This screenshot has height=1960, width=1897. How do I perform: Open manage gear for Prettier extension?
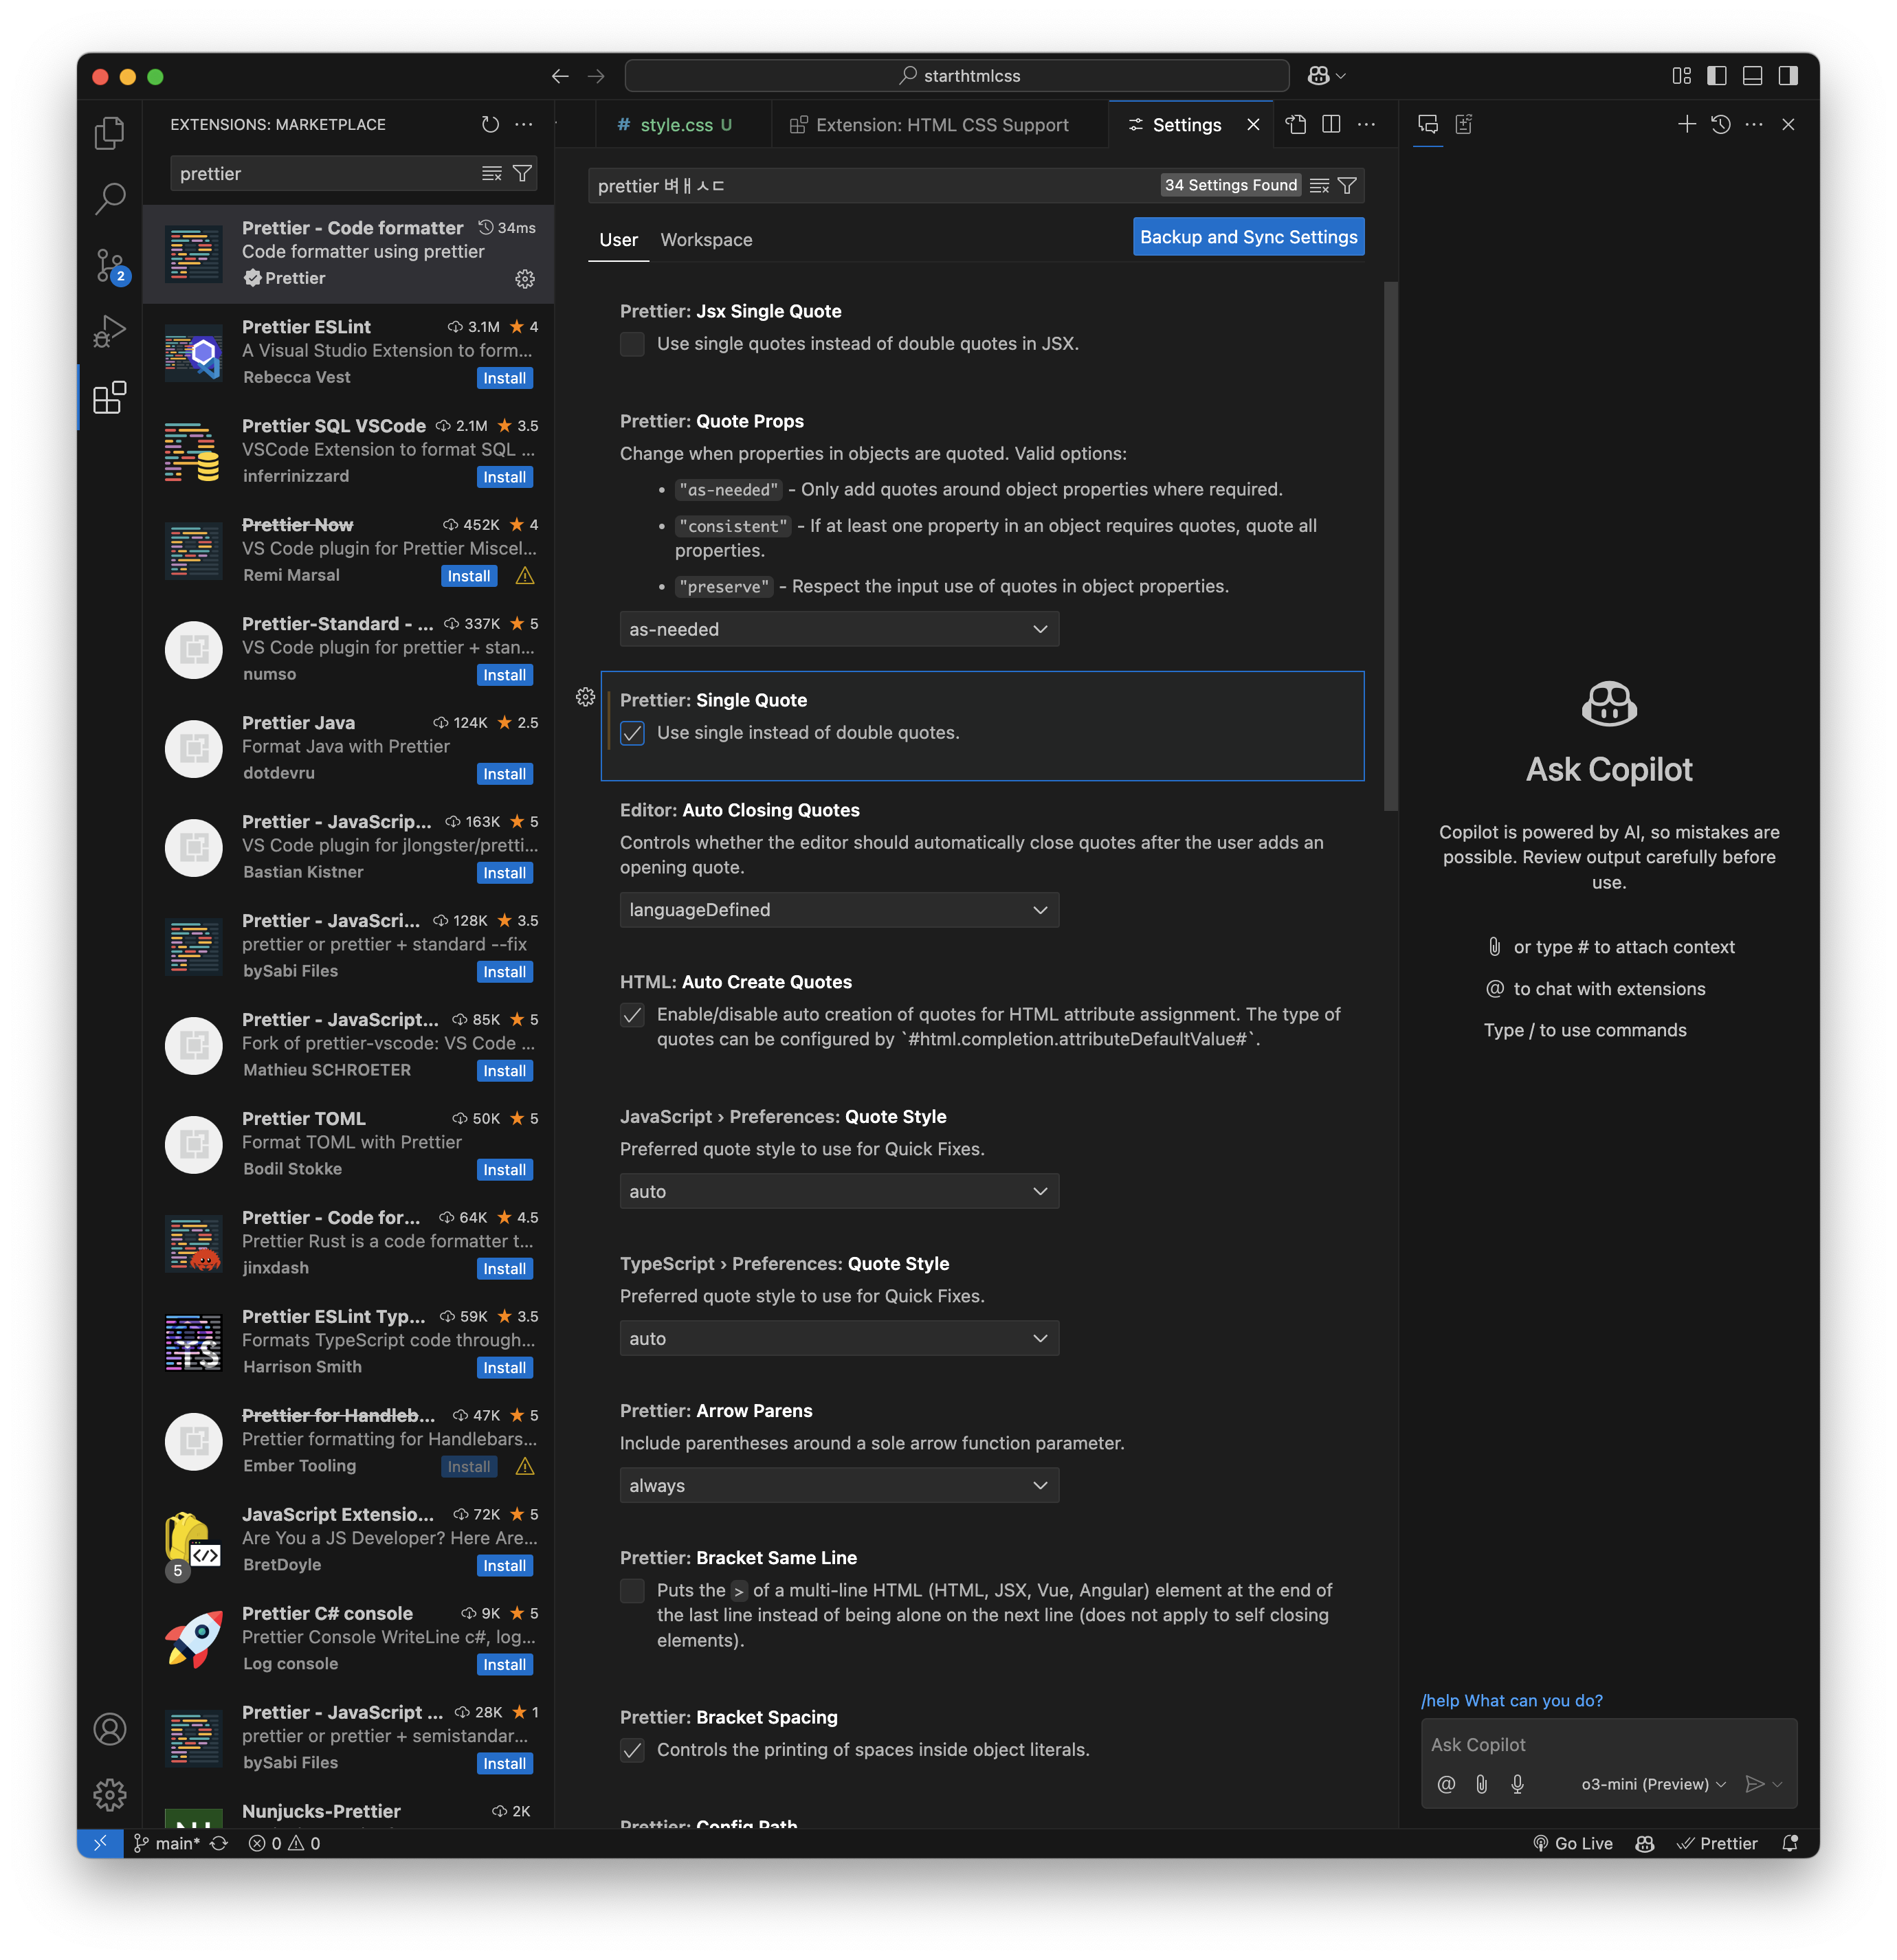pyautogui.click(x=524, y=279)
